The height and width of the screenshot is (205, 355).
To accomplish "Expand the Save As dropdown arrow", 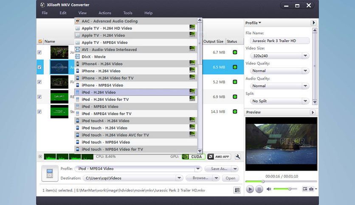I will (x=235, y=169).
